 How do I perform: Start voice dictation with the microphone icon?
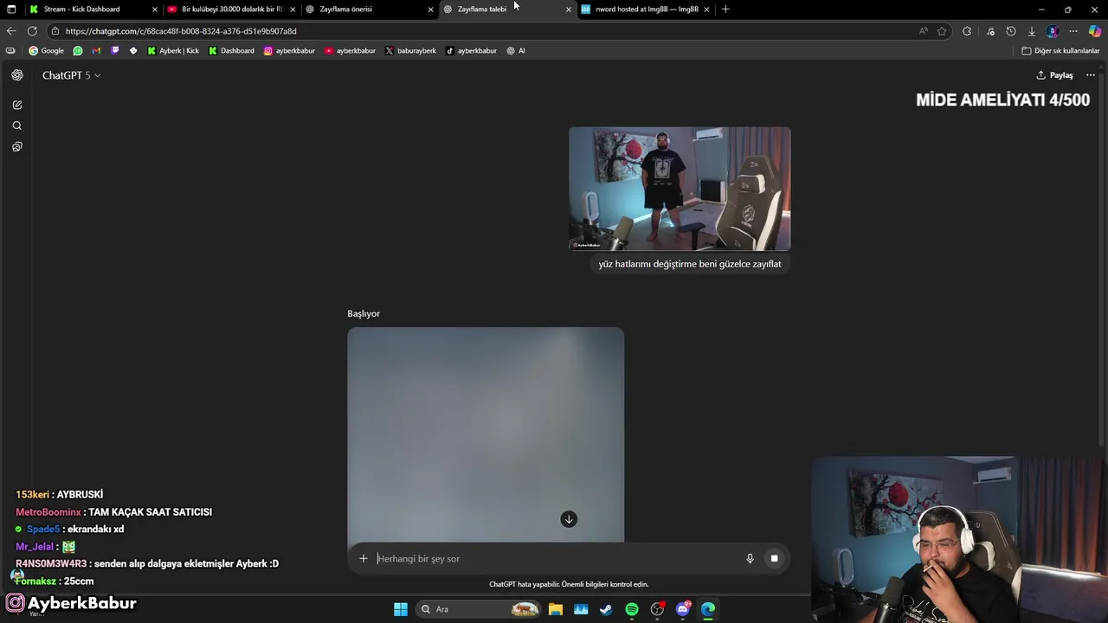click(x=750, y=558)
